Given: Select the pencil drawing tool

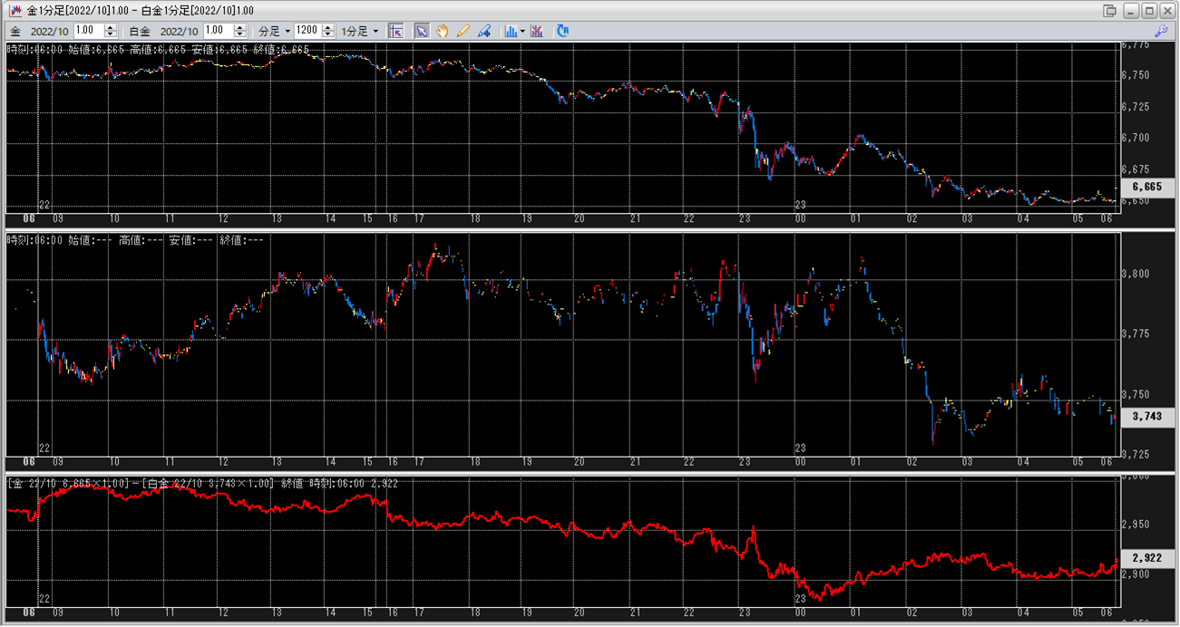Looking at the screenshot, I should [x=463, y=31].
